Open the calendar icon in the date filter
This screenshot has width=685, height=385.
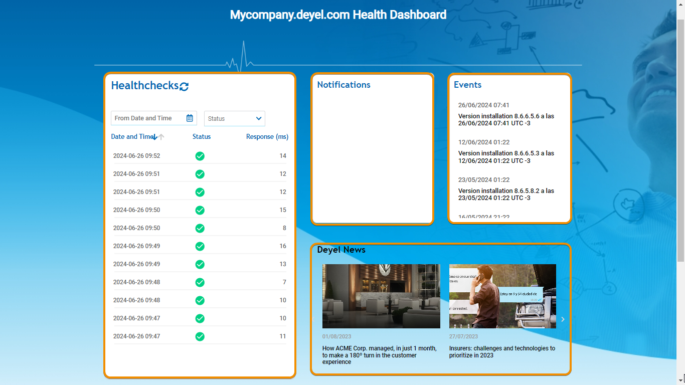(189, 118)
